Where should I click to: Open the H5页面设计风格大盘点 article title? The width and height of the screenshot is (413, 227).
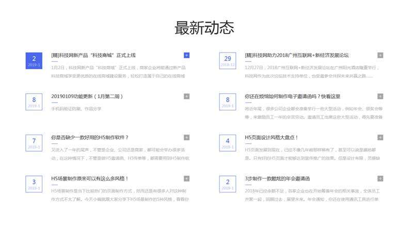pyautogui.click(x=272, y=138)
